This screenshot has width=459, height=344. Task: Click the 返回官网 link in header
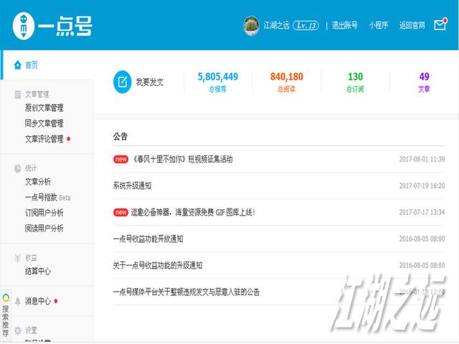click(x=412, y=26)
